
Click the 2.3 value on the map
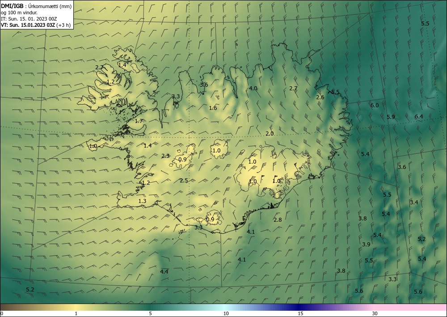pyautogui.click(x=165, y=156)
